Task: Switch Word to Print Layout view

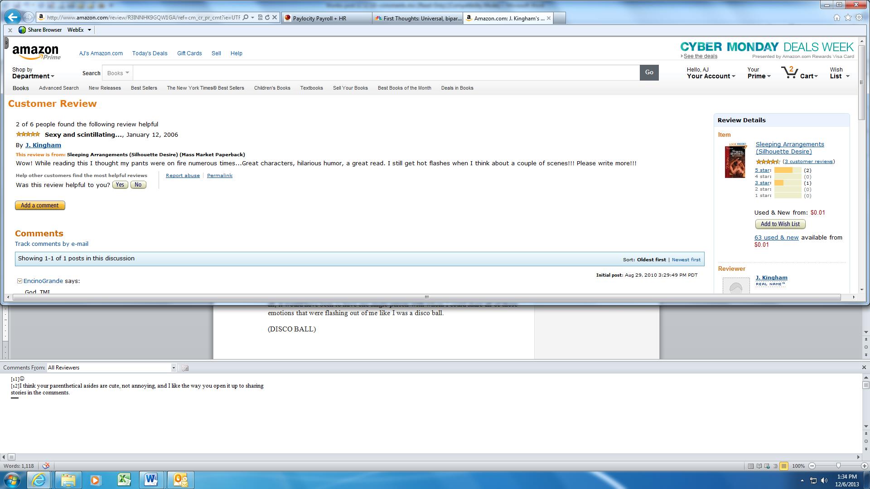Action: (x=751, y=466)
